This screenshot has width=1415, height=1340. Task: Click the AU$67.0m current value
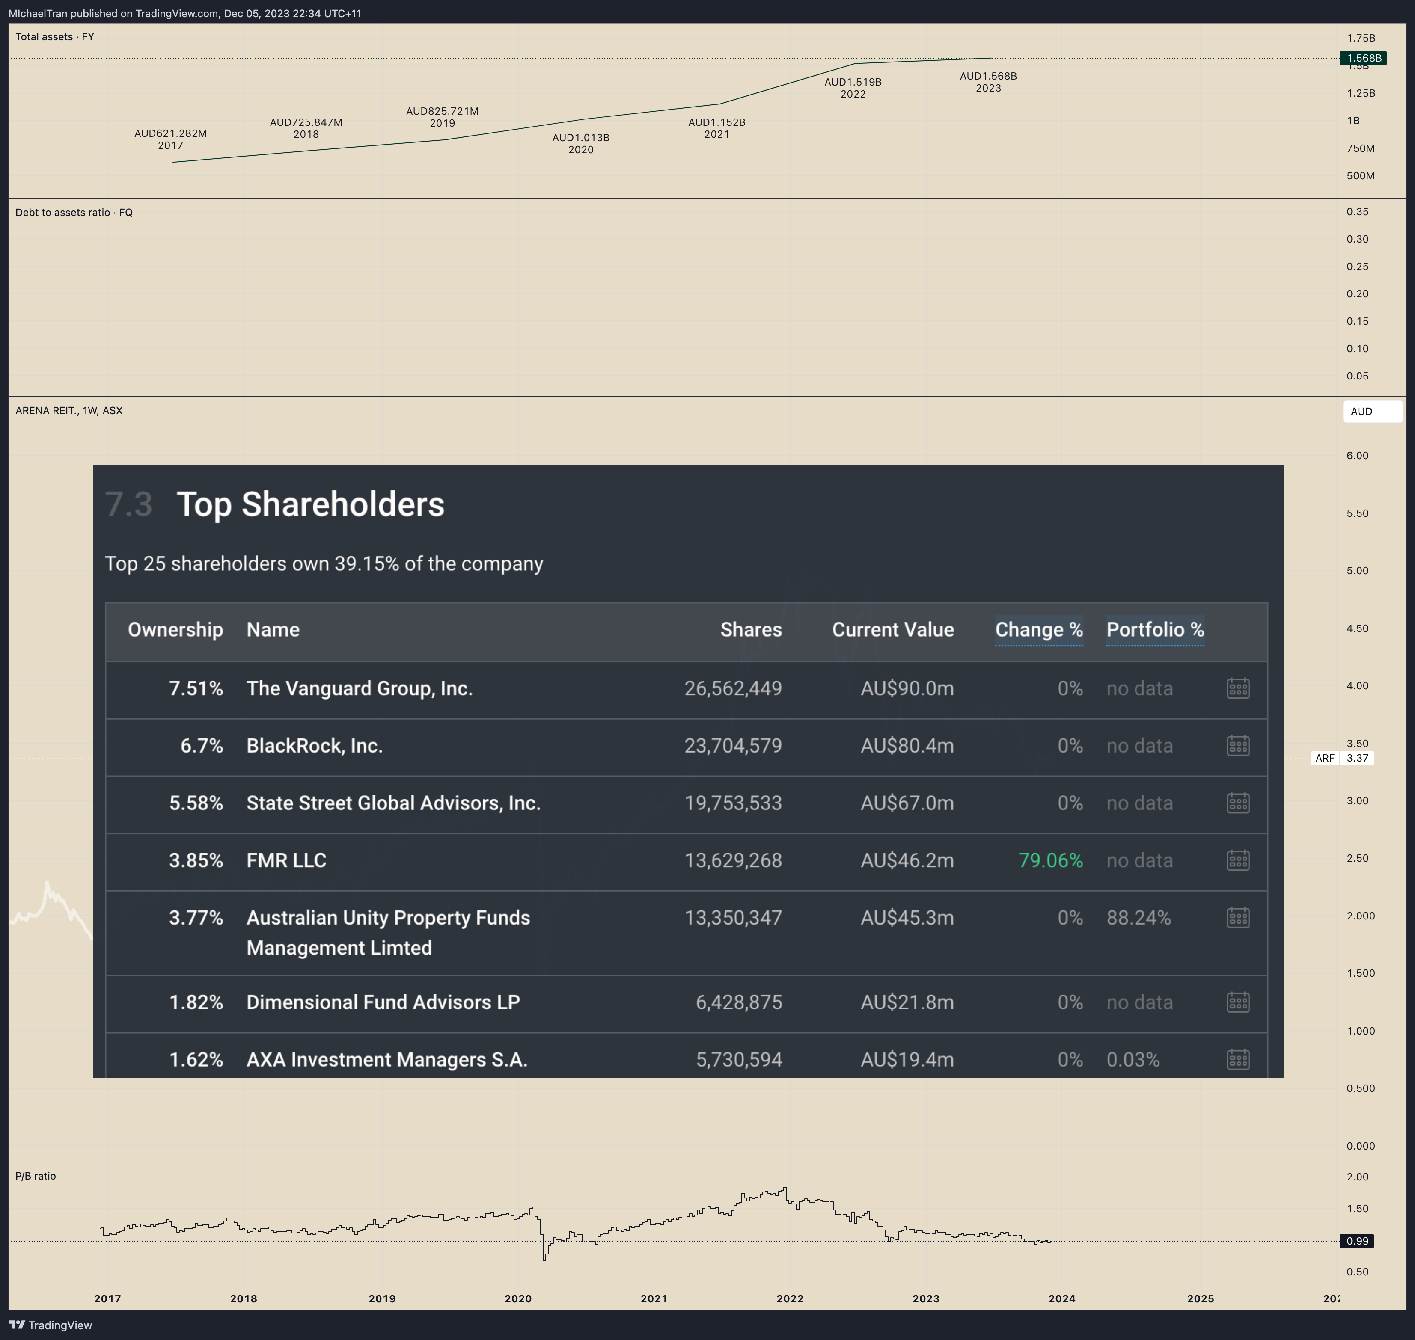pos(907,803)
